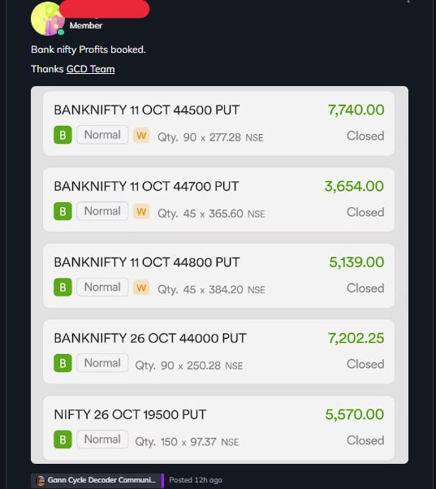Click the Member role label
This screenshot has height=489, width=436.
(86, 25)
